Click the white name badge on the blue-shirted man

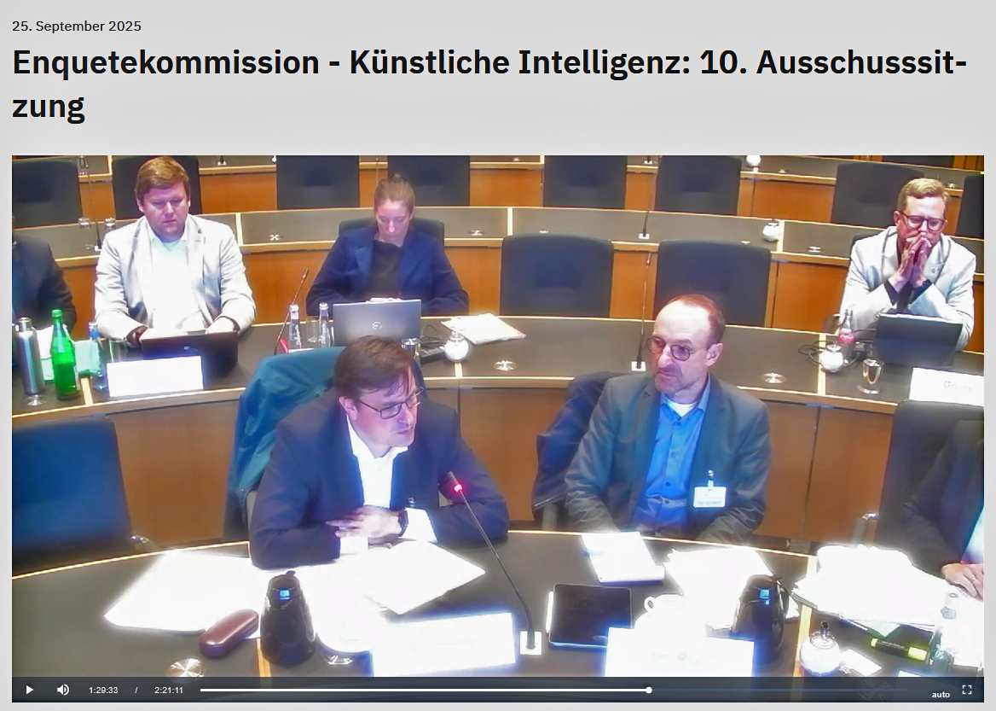coord(709,496)
